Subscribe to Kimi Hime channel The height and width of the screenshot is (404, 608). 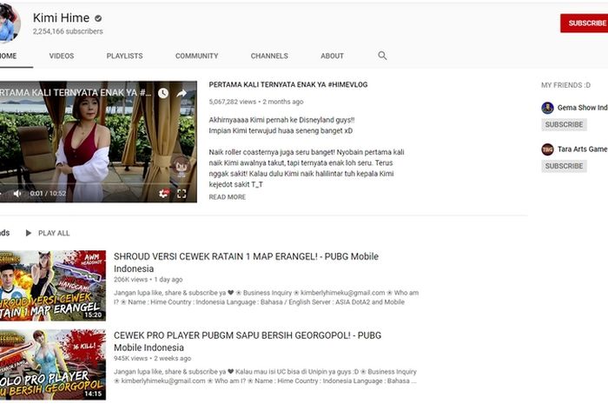coord(584,23)
